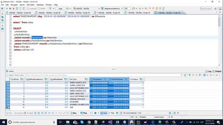Open Windows Start menu

(3, 122)
